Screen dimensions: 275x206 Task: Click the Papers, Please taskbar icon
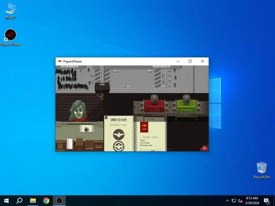pyautogui.click(x=59, y=201)
